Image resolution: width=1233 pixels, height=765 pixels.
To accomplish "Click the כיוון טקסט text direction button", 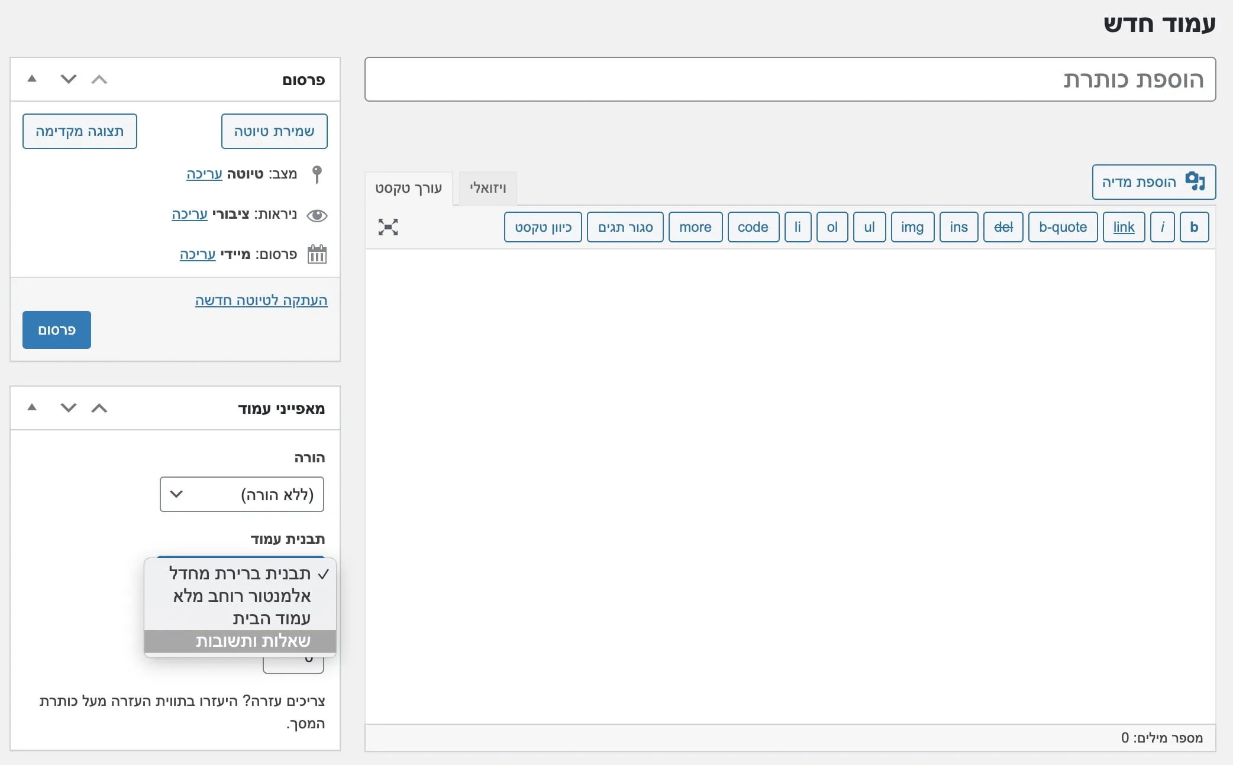I will [x=543, y=227].
